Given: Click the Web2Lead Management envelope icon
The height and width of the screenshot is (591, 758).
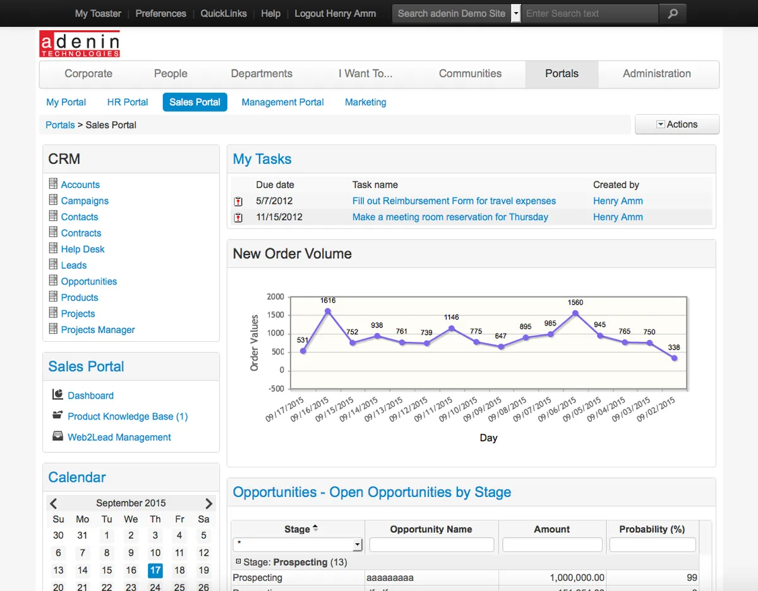Looking at the screenshot, I should [x=57, y=436].
